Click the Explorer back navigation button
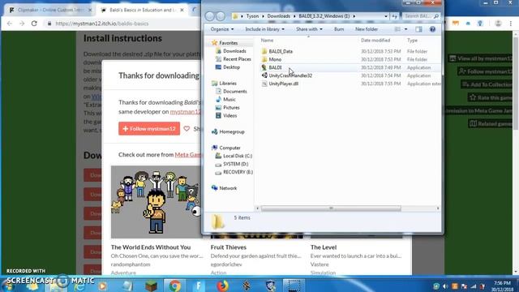Screen dimensions: 519x292 click(x=209, y=16)
